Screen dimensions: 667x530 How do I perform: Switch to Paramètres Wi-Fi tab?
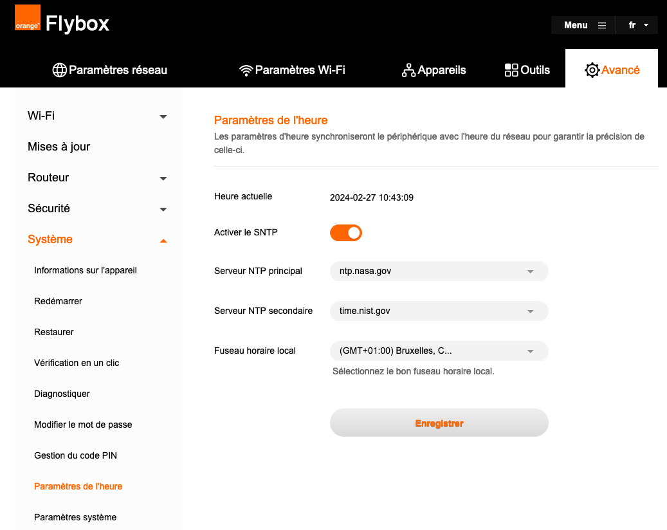pos(292,70)
